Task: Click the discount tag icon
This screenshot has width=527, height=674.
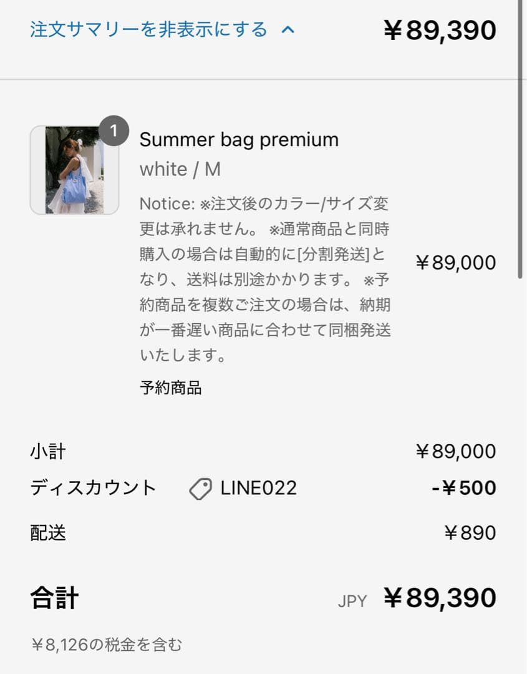Action: tap(200, 489)
